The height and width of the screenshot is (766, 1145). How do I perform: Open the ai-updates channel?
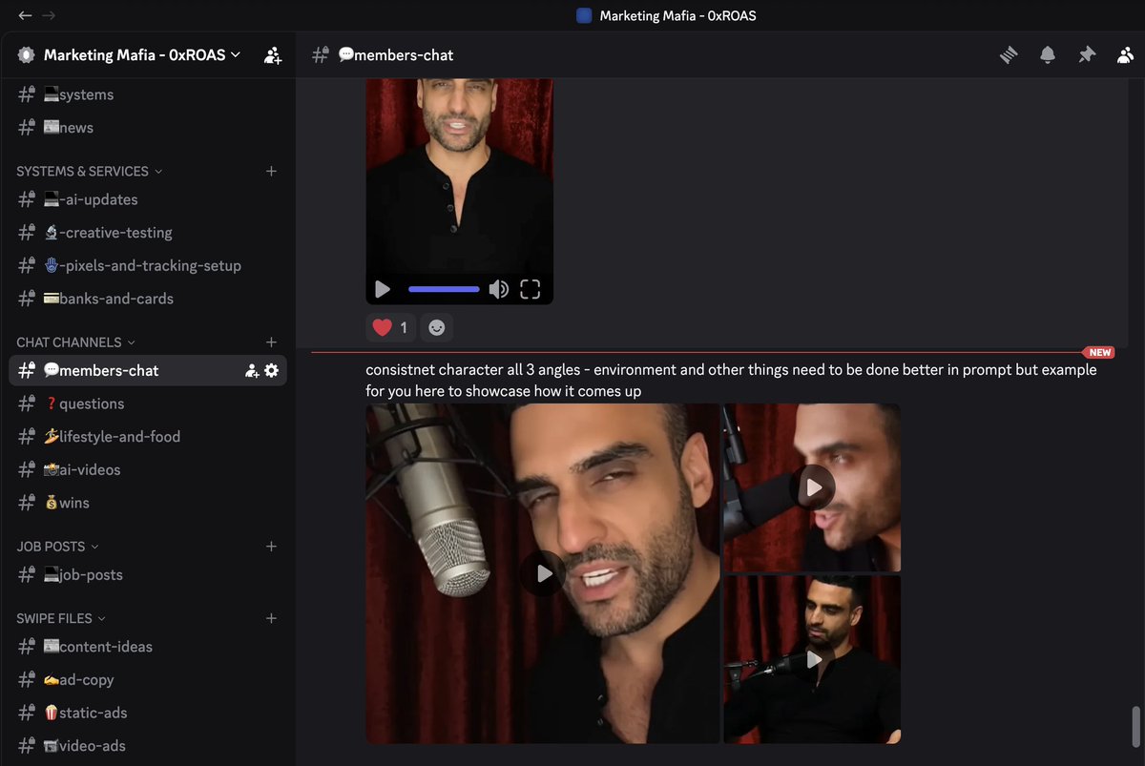pyautogui.click(x=148, y=199)
